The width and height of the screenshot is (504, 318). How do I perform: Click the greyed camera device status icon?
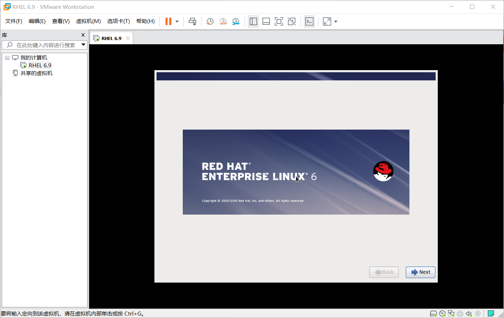click(x=478, y=313)
